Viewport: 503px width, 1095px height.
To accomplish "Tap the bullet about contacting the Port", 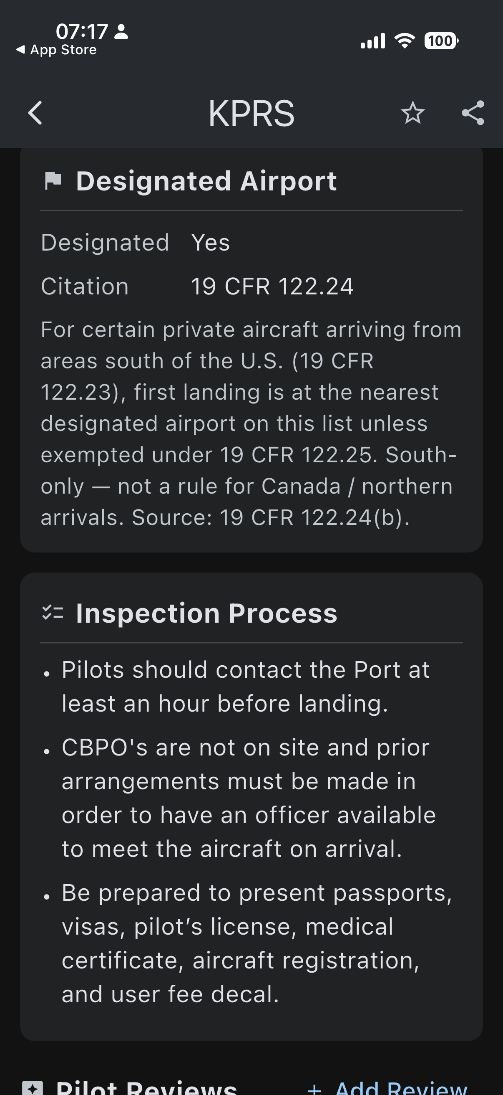I will click(245, 687).
